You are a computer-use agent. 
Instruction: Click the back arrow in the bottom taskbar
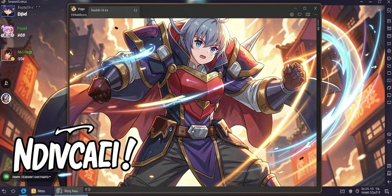pyautogui.click(x=4, y=191)
